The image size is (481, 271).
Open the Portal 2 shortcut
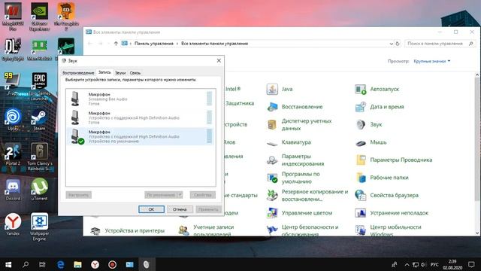[13, 154]
